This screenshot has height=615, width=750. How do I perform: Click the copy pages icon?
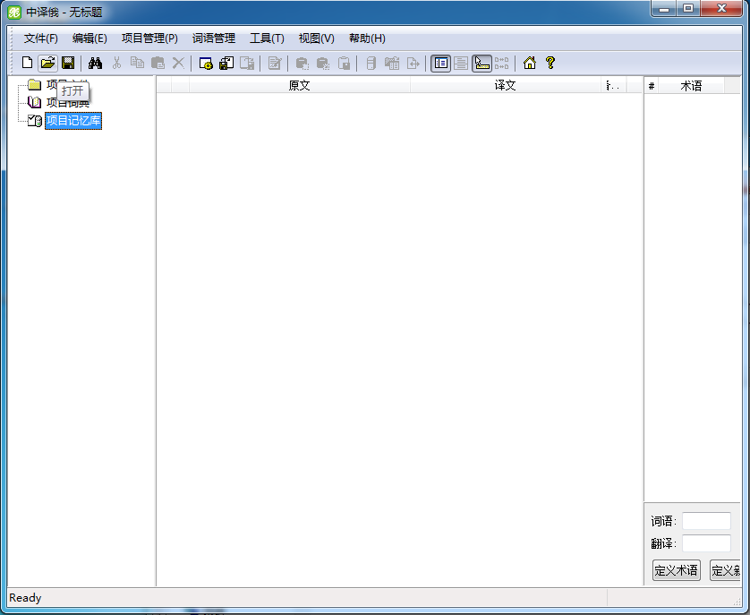point(137,63)
